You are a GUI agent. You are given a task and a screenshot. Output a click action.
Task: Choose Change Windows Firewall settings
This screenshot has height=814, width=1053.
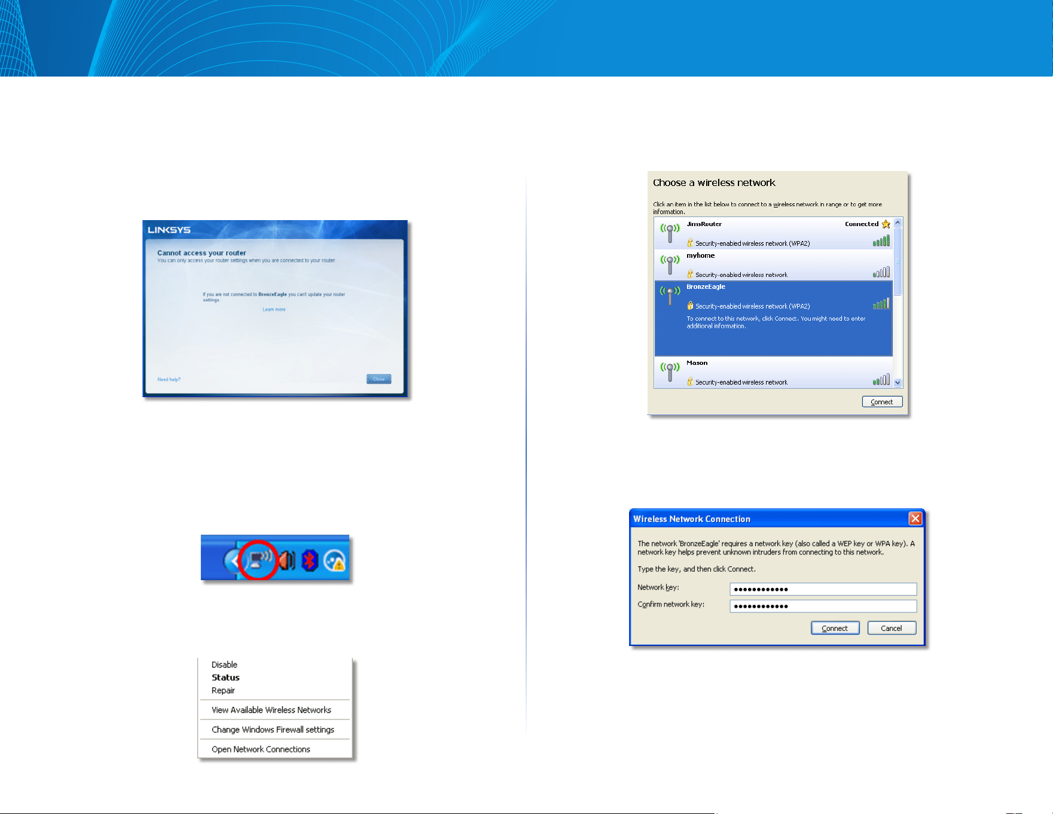pos(273,730)
